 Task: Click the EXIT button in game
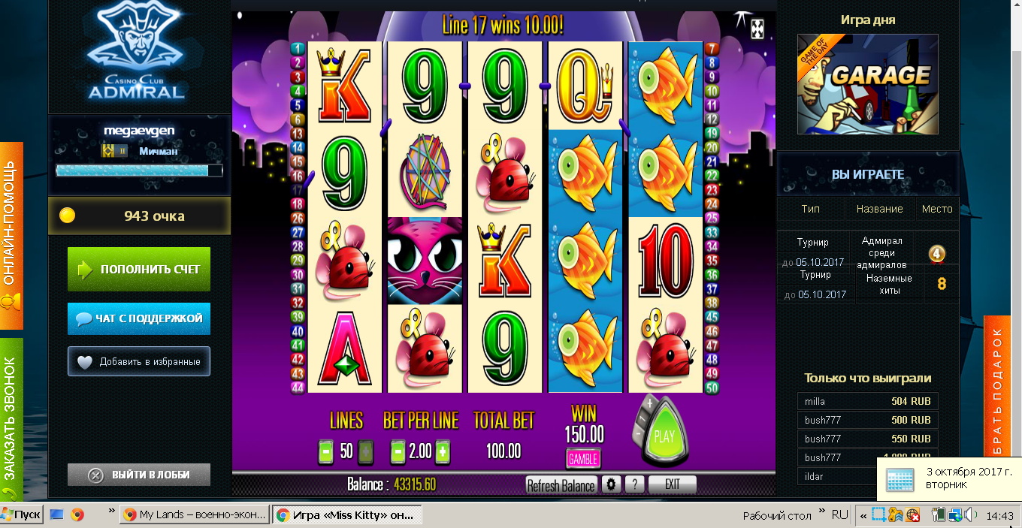[673, 484]
